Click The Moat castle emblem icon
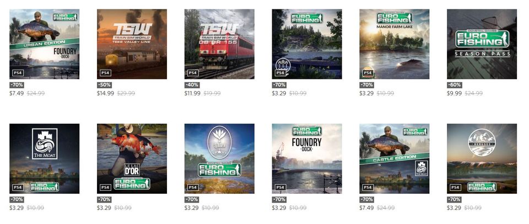This screenshot has height=224, width=529. click(x=44, y=143)
